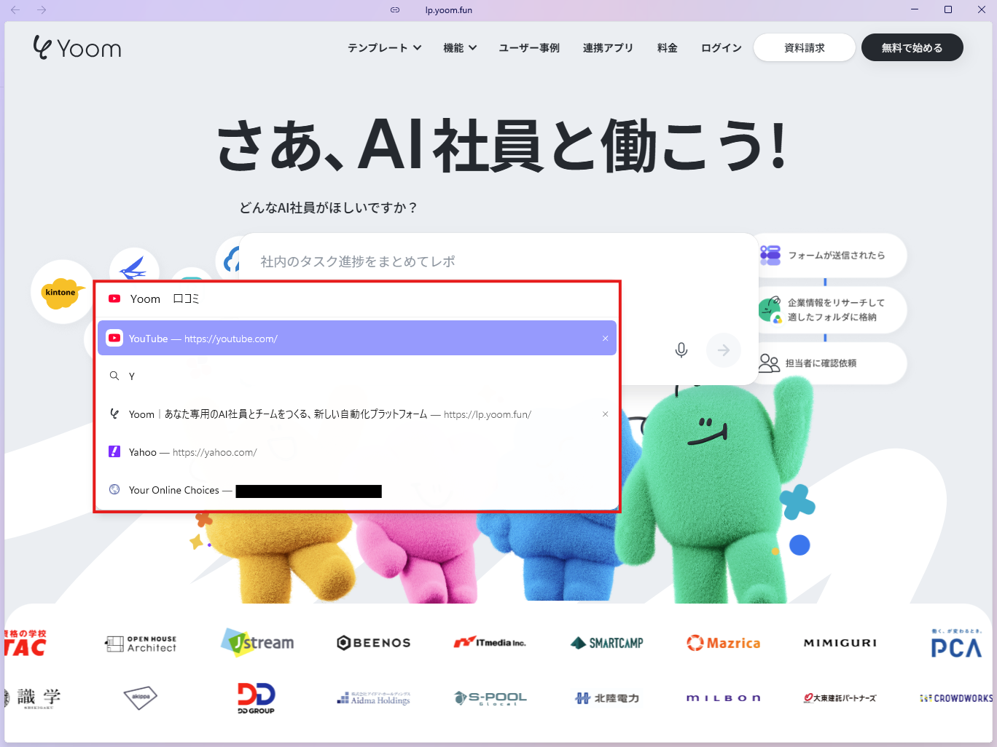Click the form icon on フォームが送信されたら card

pyautogui.click(x=770, y=256)
